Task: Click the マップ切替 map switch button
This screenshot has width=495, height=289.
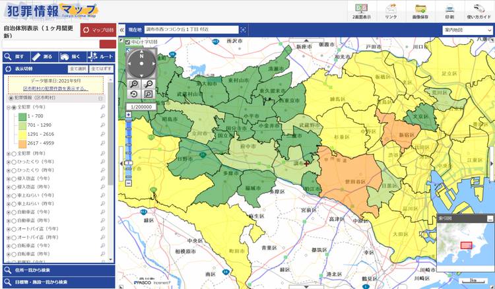Action: [x=98, y=30]
